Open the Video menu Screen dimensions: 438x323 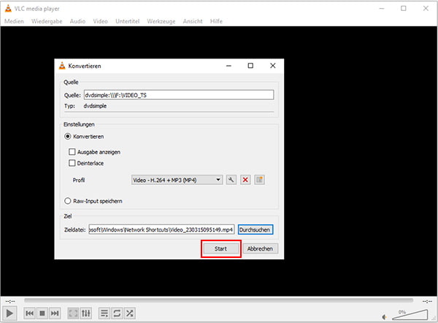coord(100,21)
